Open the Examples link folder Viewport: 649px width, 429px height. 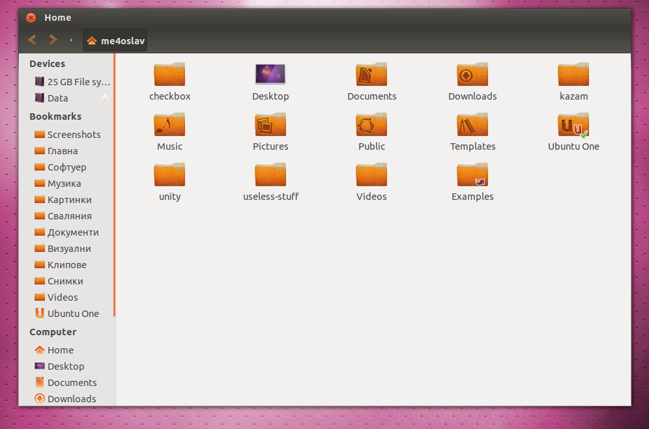click(x=472, y=175)
